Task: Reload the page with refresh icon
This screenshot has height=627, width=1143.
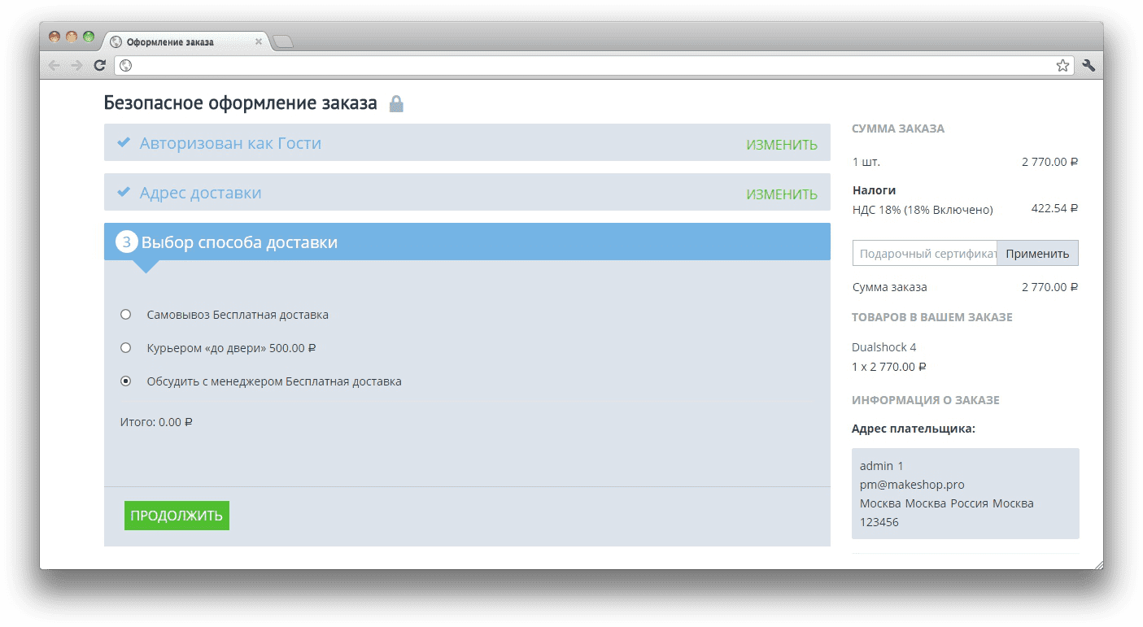Action: pos(100,66)
